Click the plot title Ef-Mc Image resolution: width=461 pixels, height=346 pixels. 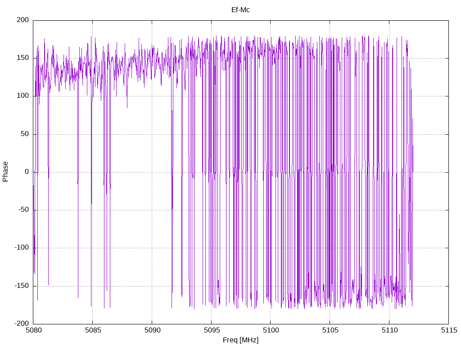[x=240, y=10]
